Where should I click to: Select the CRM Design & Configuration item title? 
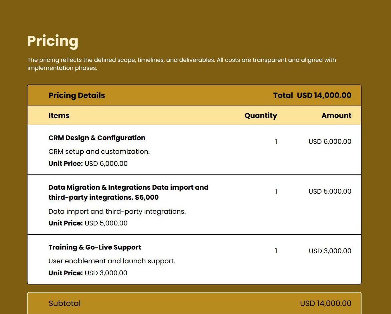(97, 138)
